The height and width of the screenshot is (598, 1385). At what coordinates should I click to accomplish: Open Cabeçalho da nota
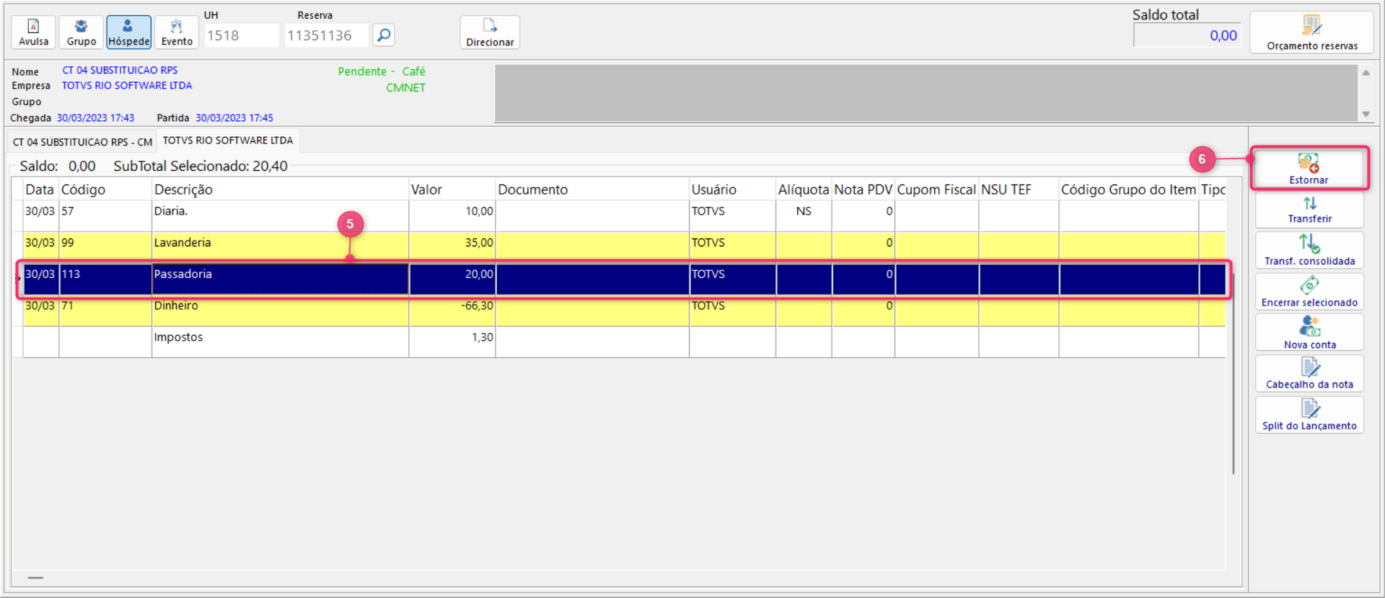[x=1309, y=374]
